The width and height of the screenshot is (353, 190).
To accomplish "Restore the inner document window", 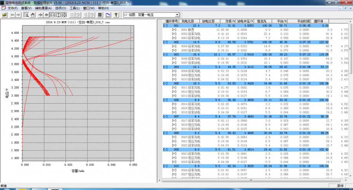I will [346, 8].
